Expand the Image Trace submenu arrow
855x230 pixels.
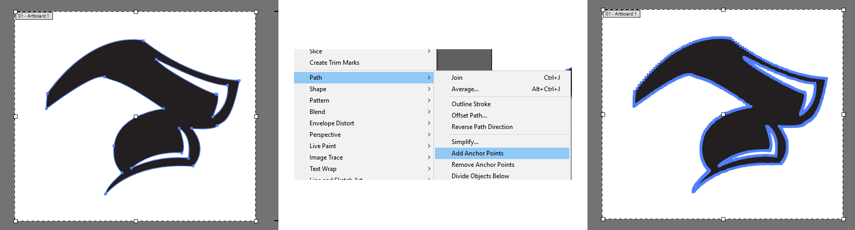(429, 157)
